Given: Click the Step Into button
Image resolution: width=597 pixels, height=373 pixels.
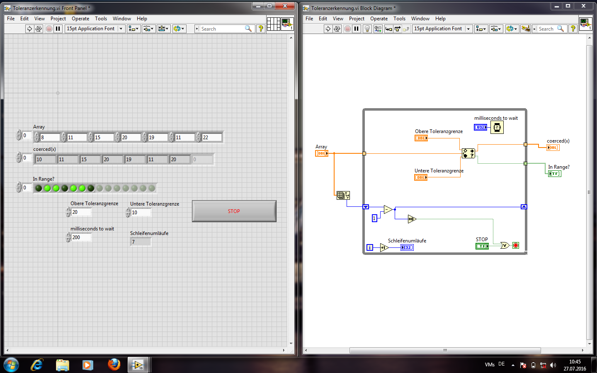Looking at the screenshot, I should [388, 29].
